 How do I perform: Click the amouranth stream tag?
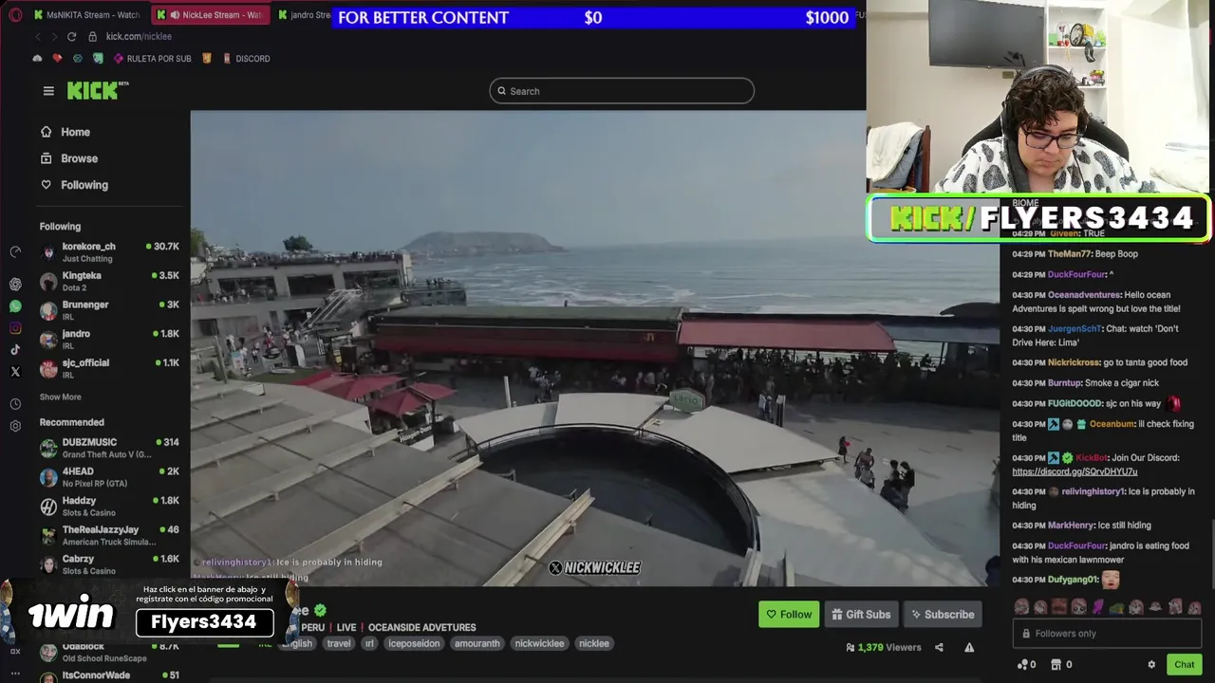(x=477, y=643)
